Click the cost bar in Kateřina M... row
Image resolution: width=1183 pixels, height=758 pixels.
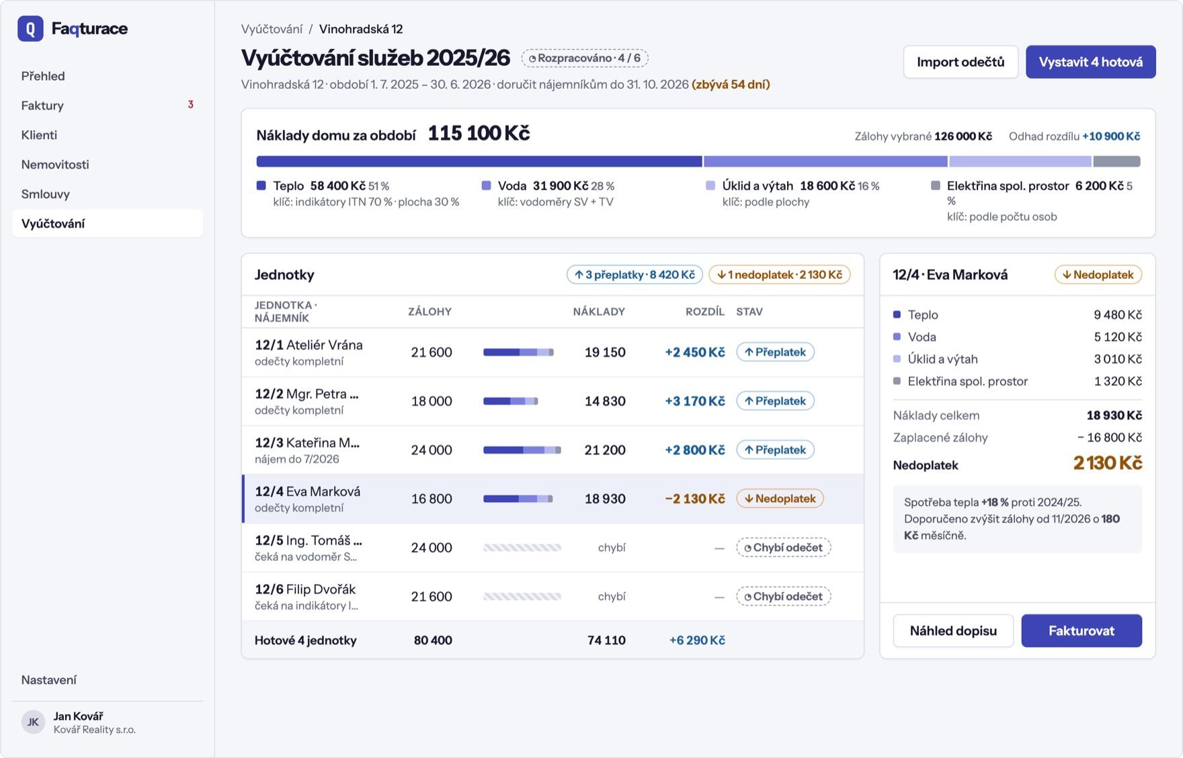pos(522,450)
